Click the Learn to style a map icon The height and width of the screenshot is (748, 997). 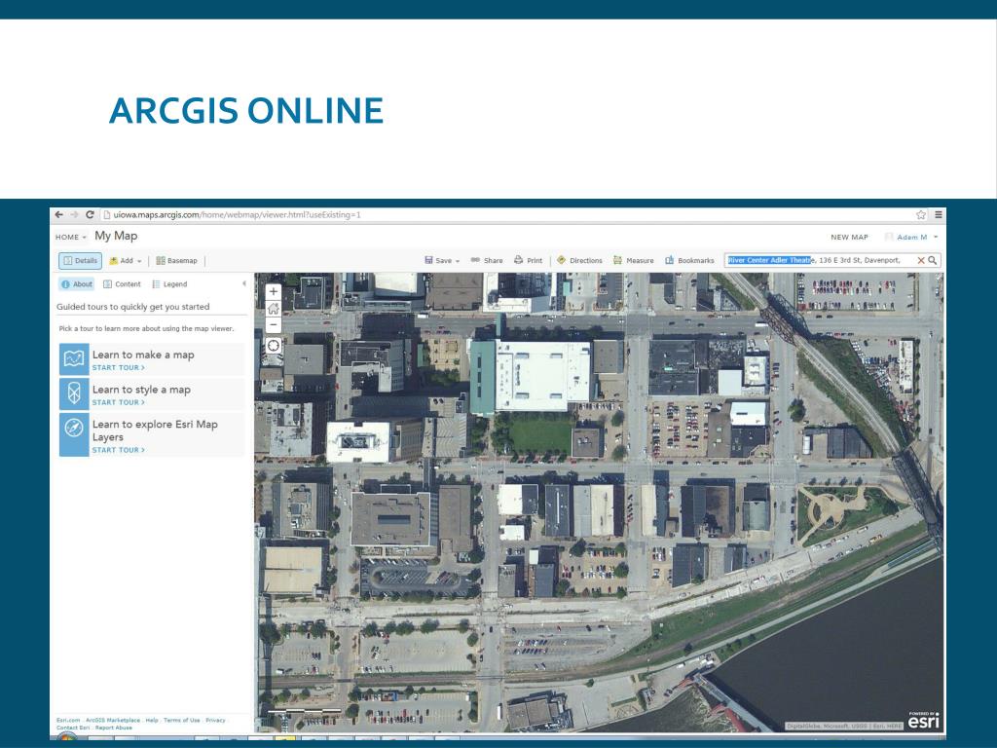coord(74,393)
